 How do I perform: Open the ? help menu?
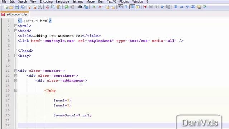coord(147,1)
